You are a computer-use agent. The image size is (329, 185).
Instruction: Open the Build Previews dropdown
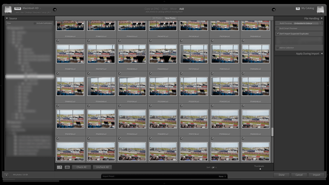308,23
